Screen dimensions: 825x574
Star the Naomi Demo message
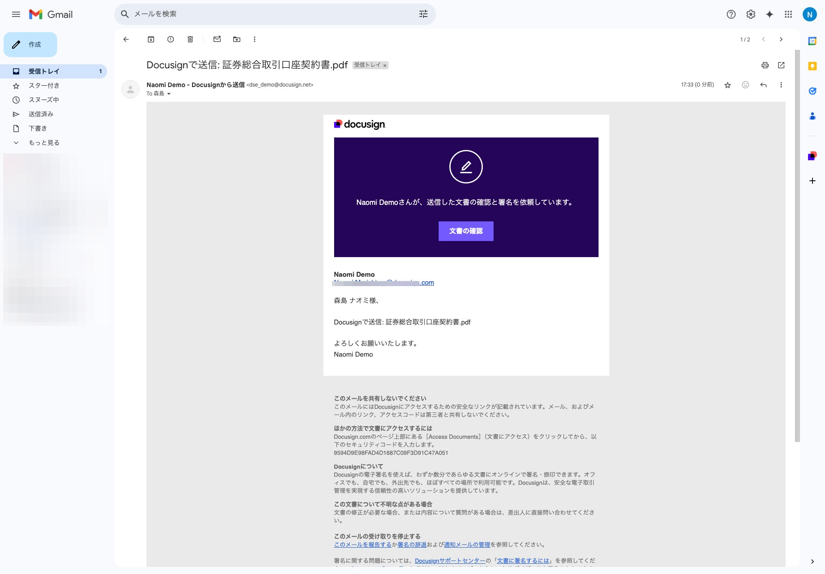(727, 85)
